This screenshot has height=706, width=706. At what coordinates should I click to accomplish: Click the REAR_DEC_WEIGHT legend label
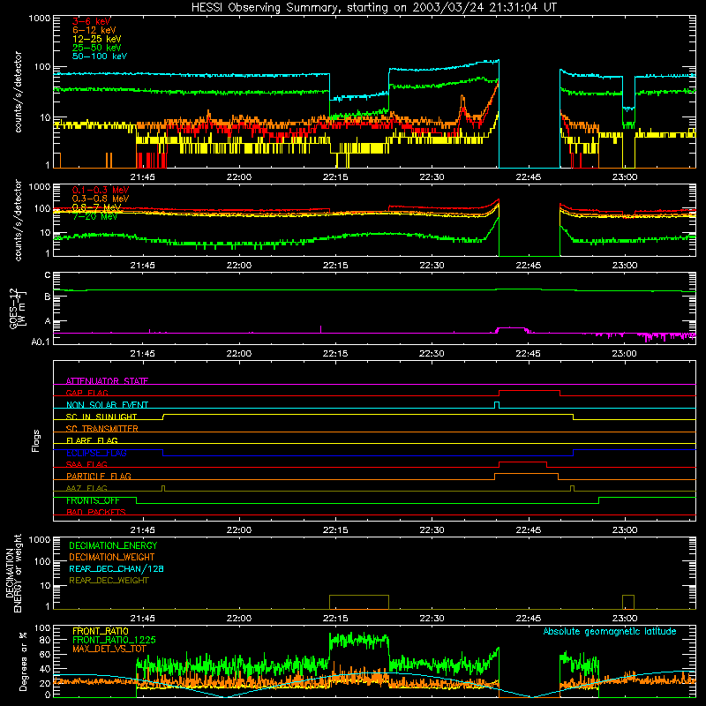(109, 581)
